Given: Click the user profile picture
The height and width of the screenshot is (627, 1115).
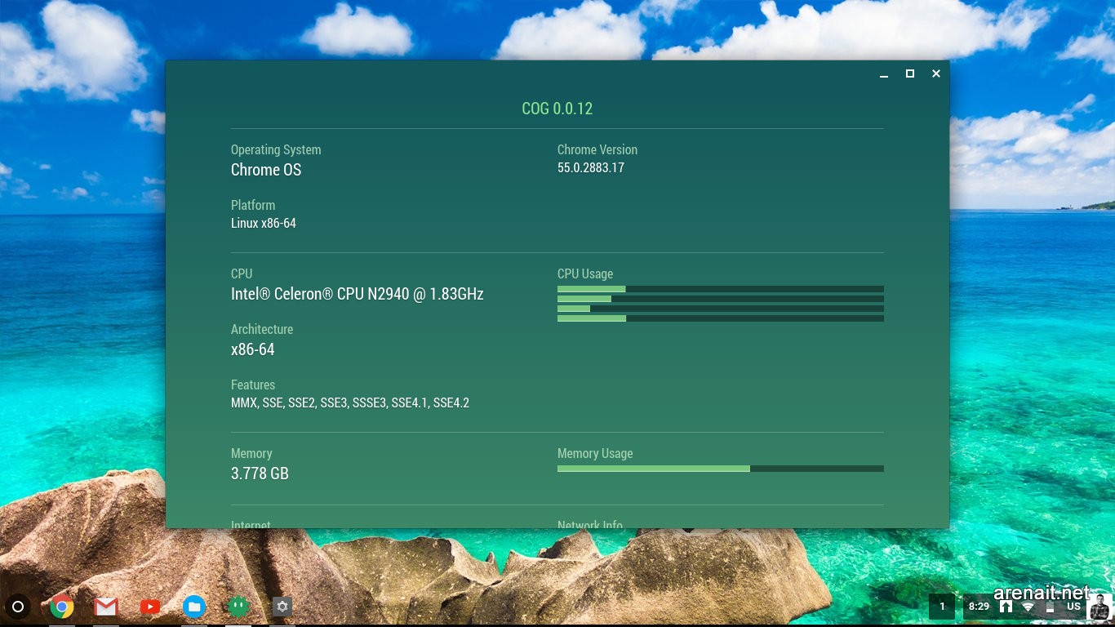Looking at the screenshot, I should pos(1099,607).
